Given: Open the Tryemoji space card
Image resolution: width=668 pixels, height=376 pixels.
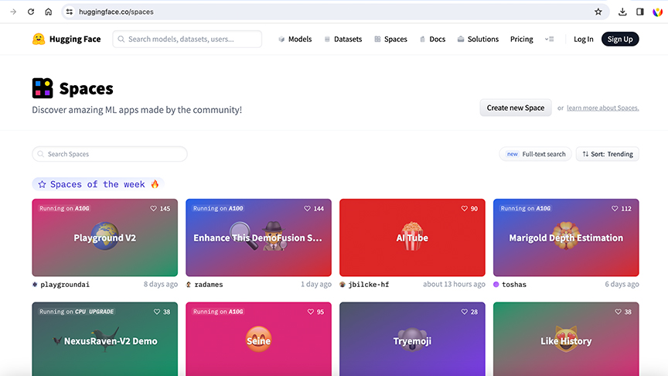Looking at the screenshot, I should coord(412,340).
